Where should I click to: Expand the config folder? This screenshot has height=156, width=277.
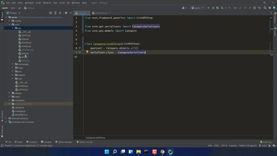(x=10, y=21)
